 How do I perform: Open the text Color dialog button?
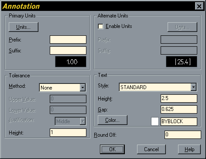click(x=113, y=120)
